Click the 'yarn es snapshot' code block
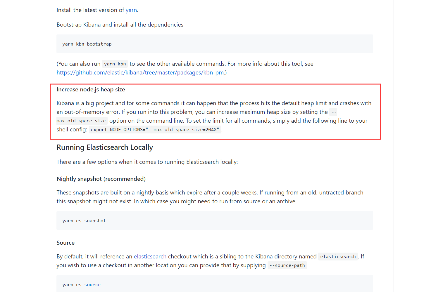This screenshot has width=436, height=292. pyautogui.click(x=215, y=220)
